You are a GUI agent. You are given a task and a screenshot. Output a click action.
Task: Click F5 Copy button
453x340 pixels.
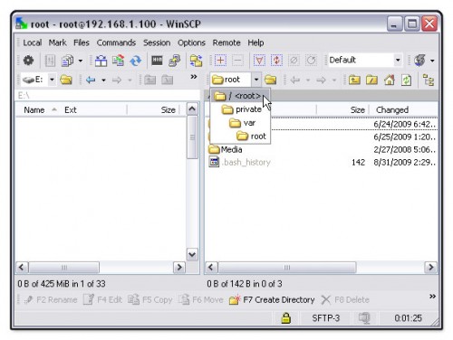[x=149, y=300]
